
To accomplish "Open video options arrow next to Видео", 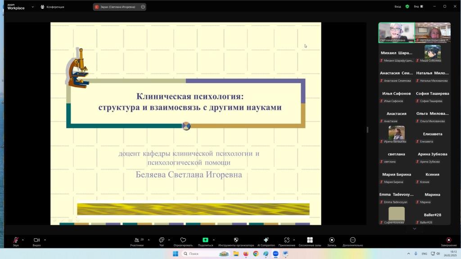I will tap(45, 240).
